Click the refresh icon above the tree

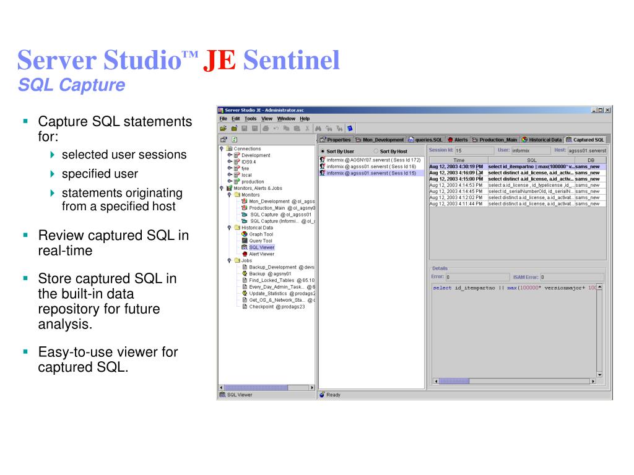[x=235, y=139]
